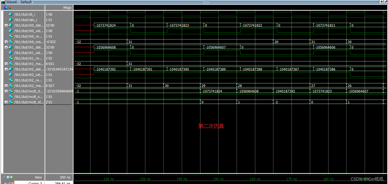
Task: Expand the ch2_dat bus signal
Action: tap(6, 69)
